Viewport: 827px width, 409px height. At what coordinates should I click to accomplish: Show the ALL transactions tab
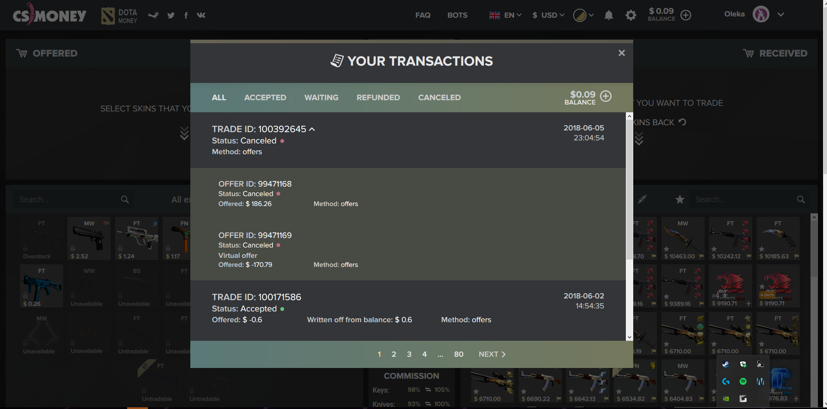(219, 98)
